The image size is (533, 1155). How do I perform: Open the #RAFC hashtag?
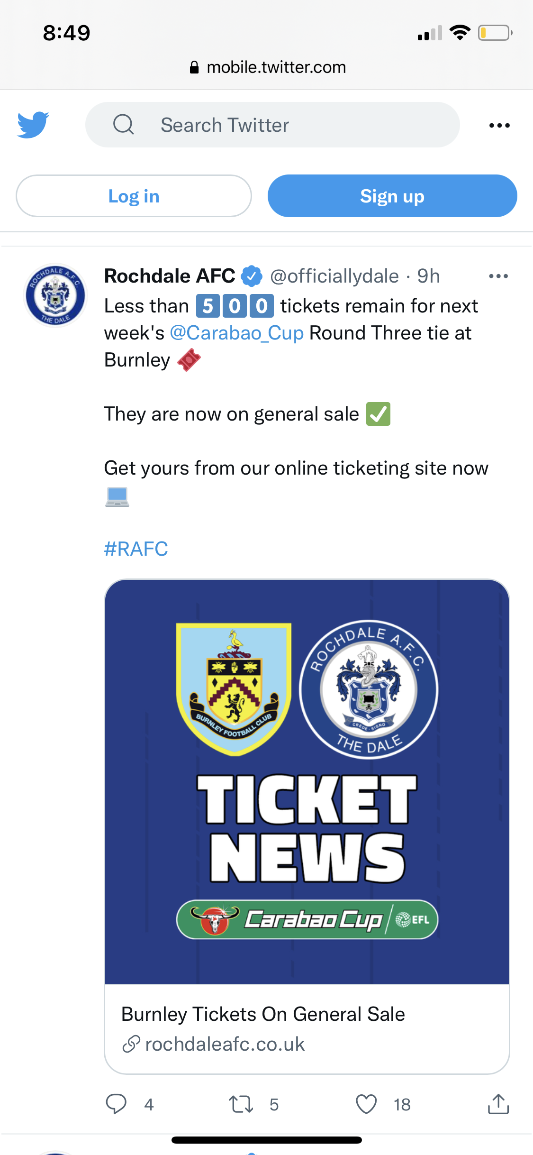(136, 549)
